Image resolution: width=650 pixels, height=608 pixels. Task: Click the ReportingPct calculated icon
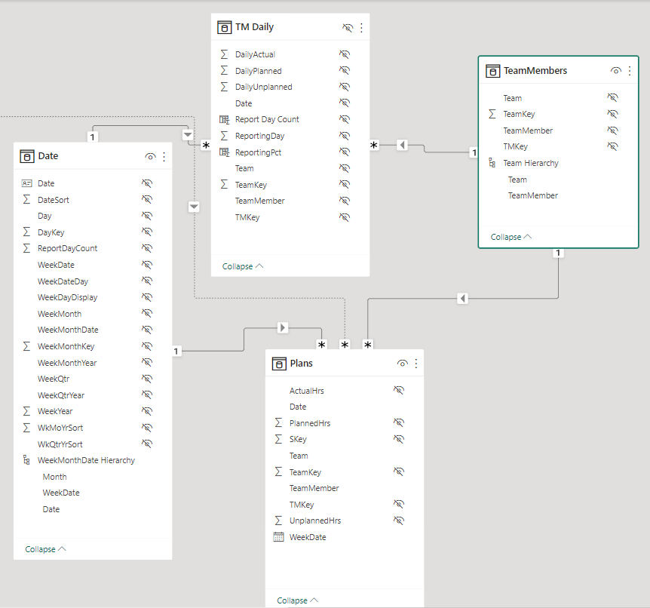224,152
